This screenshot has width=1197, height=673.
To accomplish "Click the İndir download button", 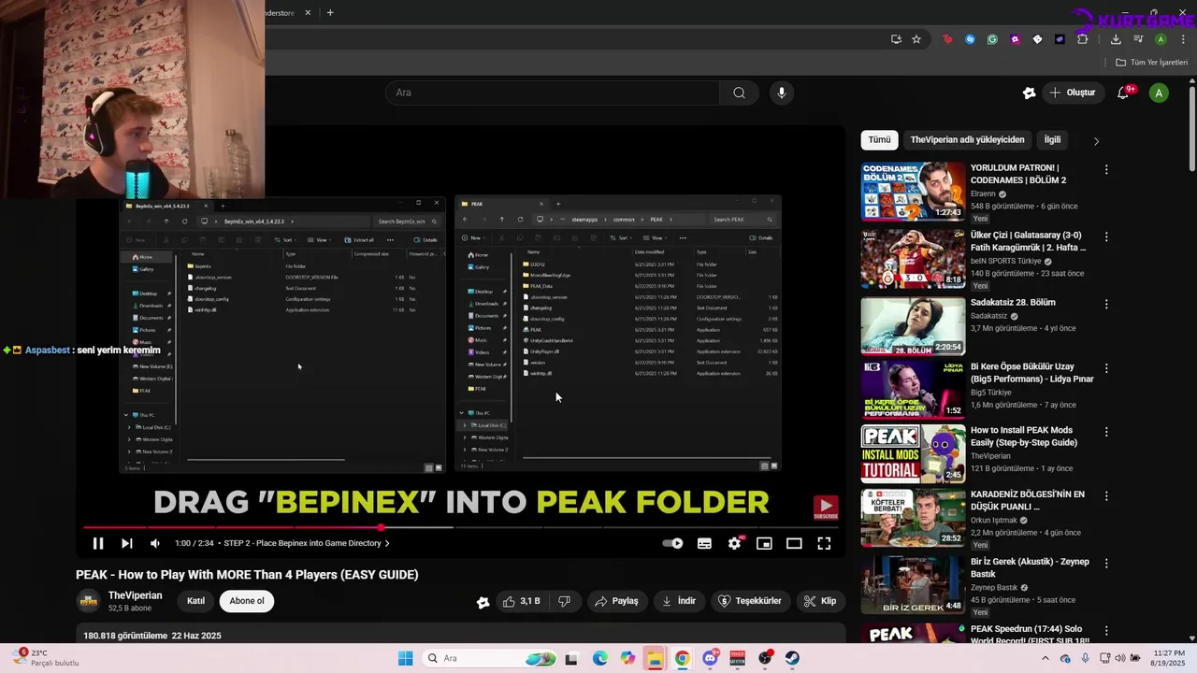I will (678, 601).
